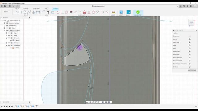The image size is (198, 111).
Task: Collapse the Canvases folder node
Action: pos(6,38)
